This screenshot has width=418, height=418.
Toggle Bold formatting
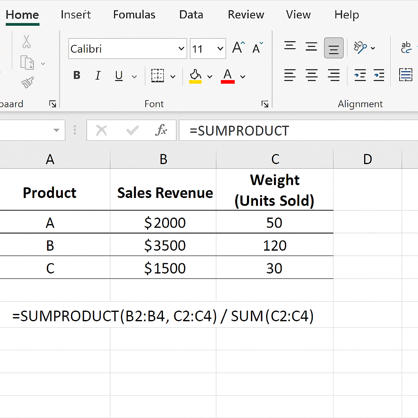click(x=77, y=76)
